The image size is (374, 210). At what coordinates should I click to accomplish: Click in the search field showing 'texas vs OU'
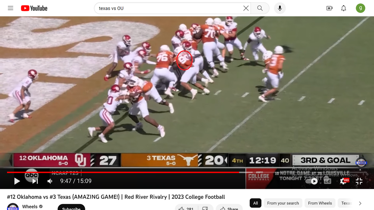point(168,8)
